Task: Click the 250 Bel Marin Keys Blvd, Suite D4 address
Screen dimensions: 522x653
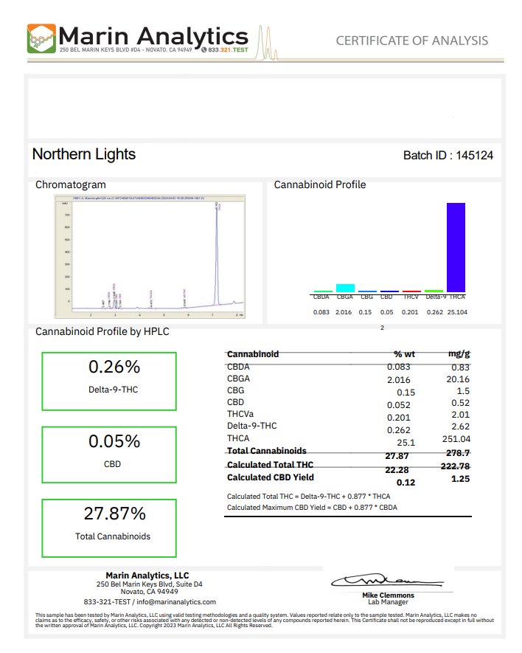Action: (150, 584)
